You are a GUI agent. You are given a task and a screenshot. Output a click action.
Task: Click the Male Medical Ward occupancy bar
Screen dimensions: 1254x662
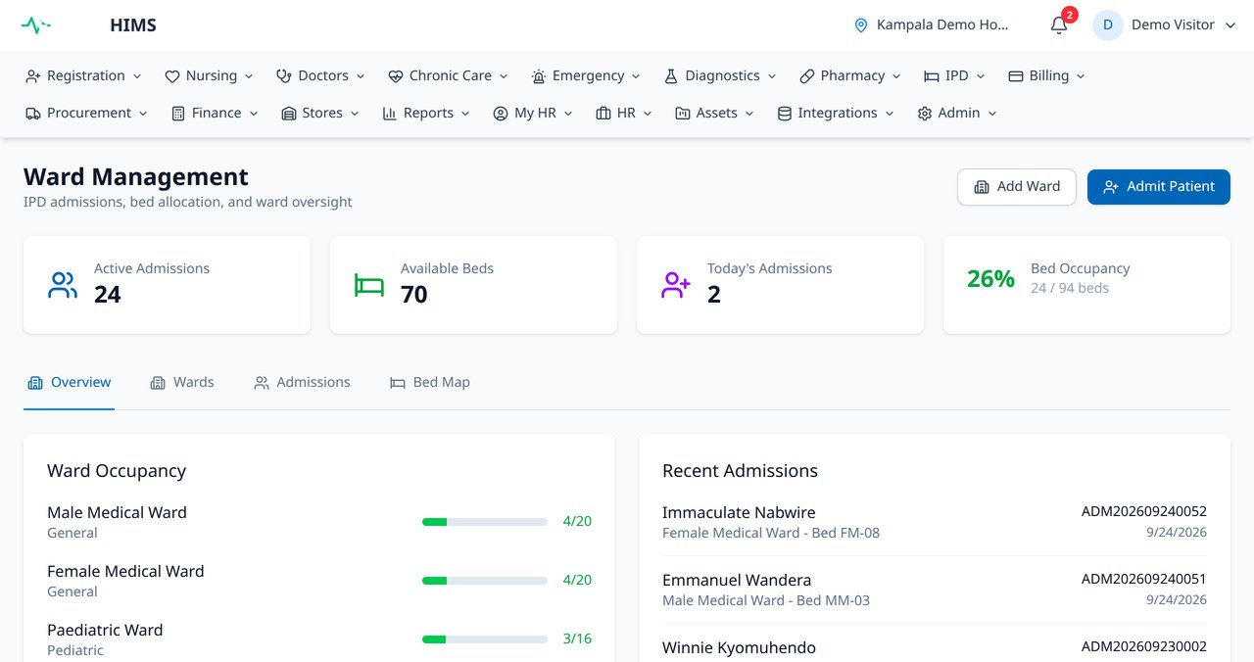click(485, 522)
